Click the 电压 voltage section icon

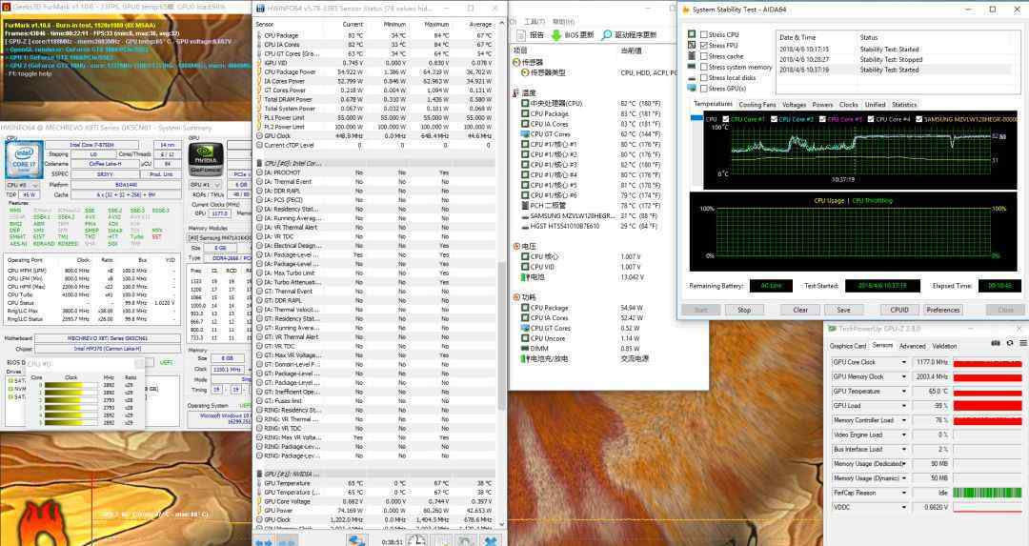(516, 247)
